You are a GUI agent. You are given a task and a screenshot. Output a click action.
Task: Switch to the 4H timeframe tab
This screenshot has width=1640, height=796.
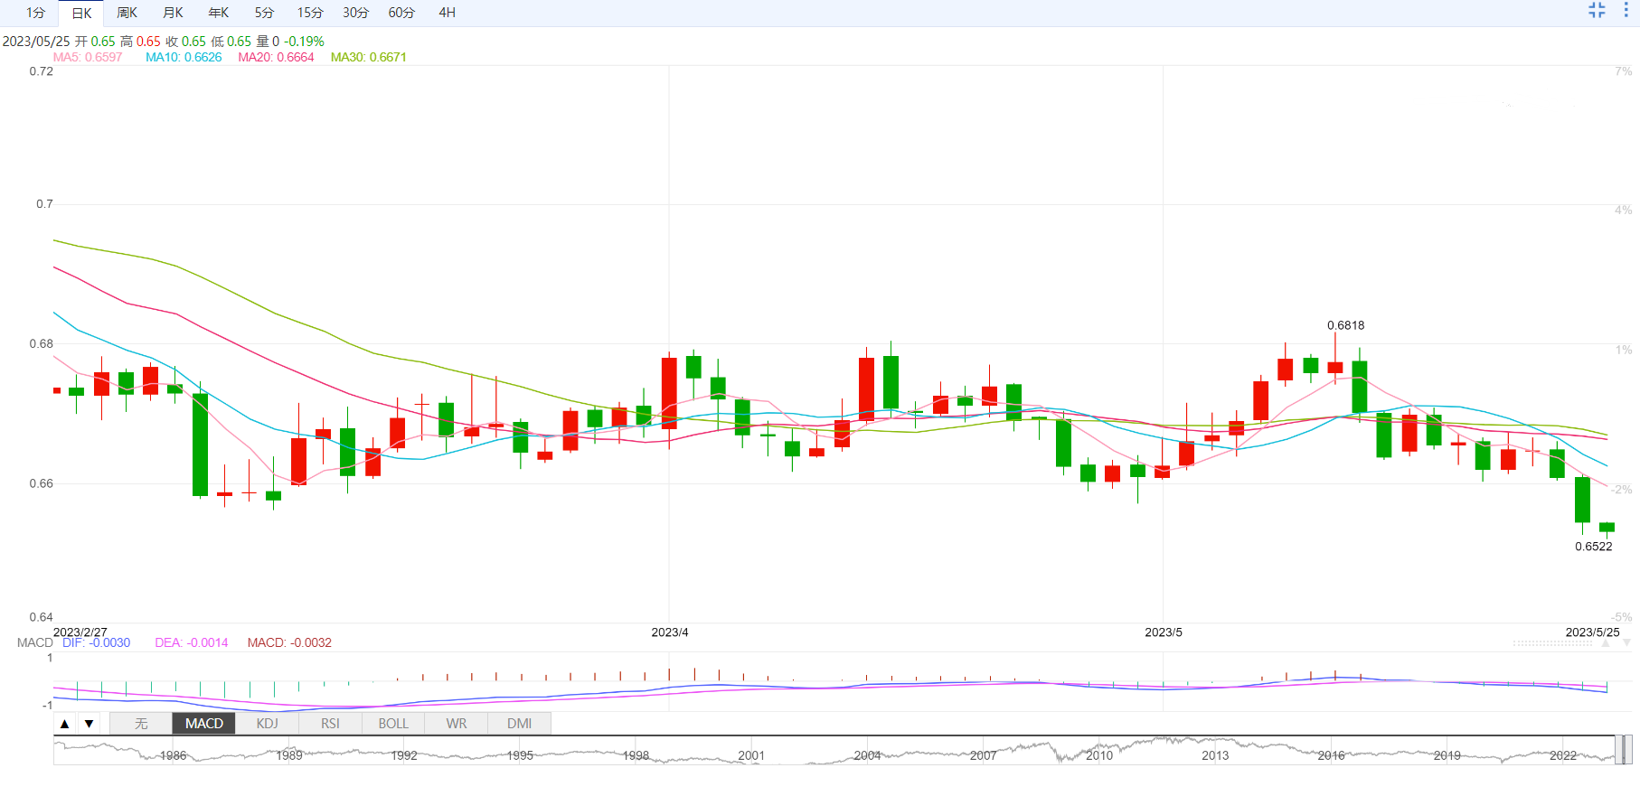447,13
